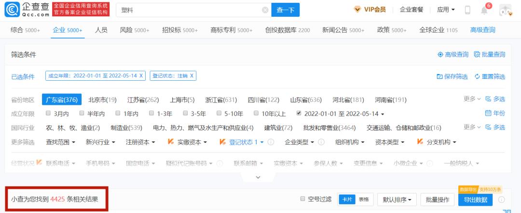Expand 更多 in 国民行业 row

click(472, 127)
